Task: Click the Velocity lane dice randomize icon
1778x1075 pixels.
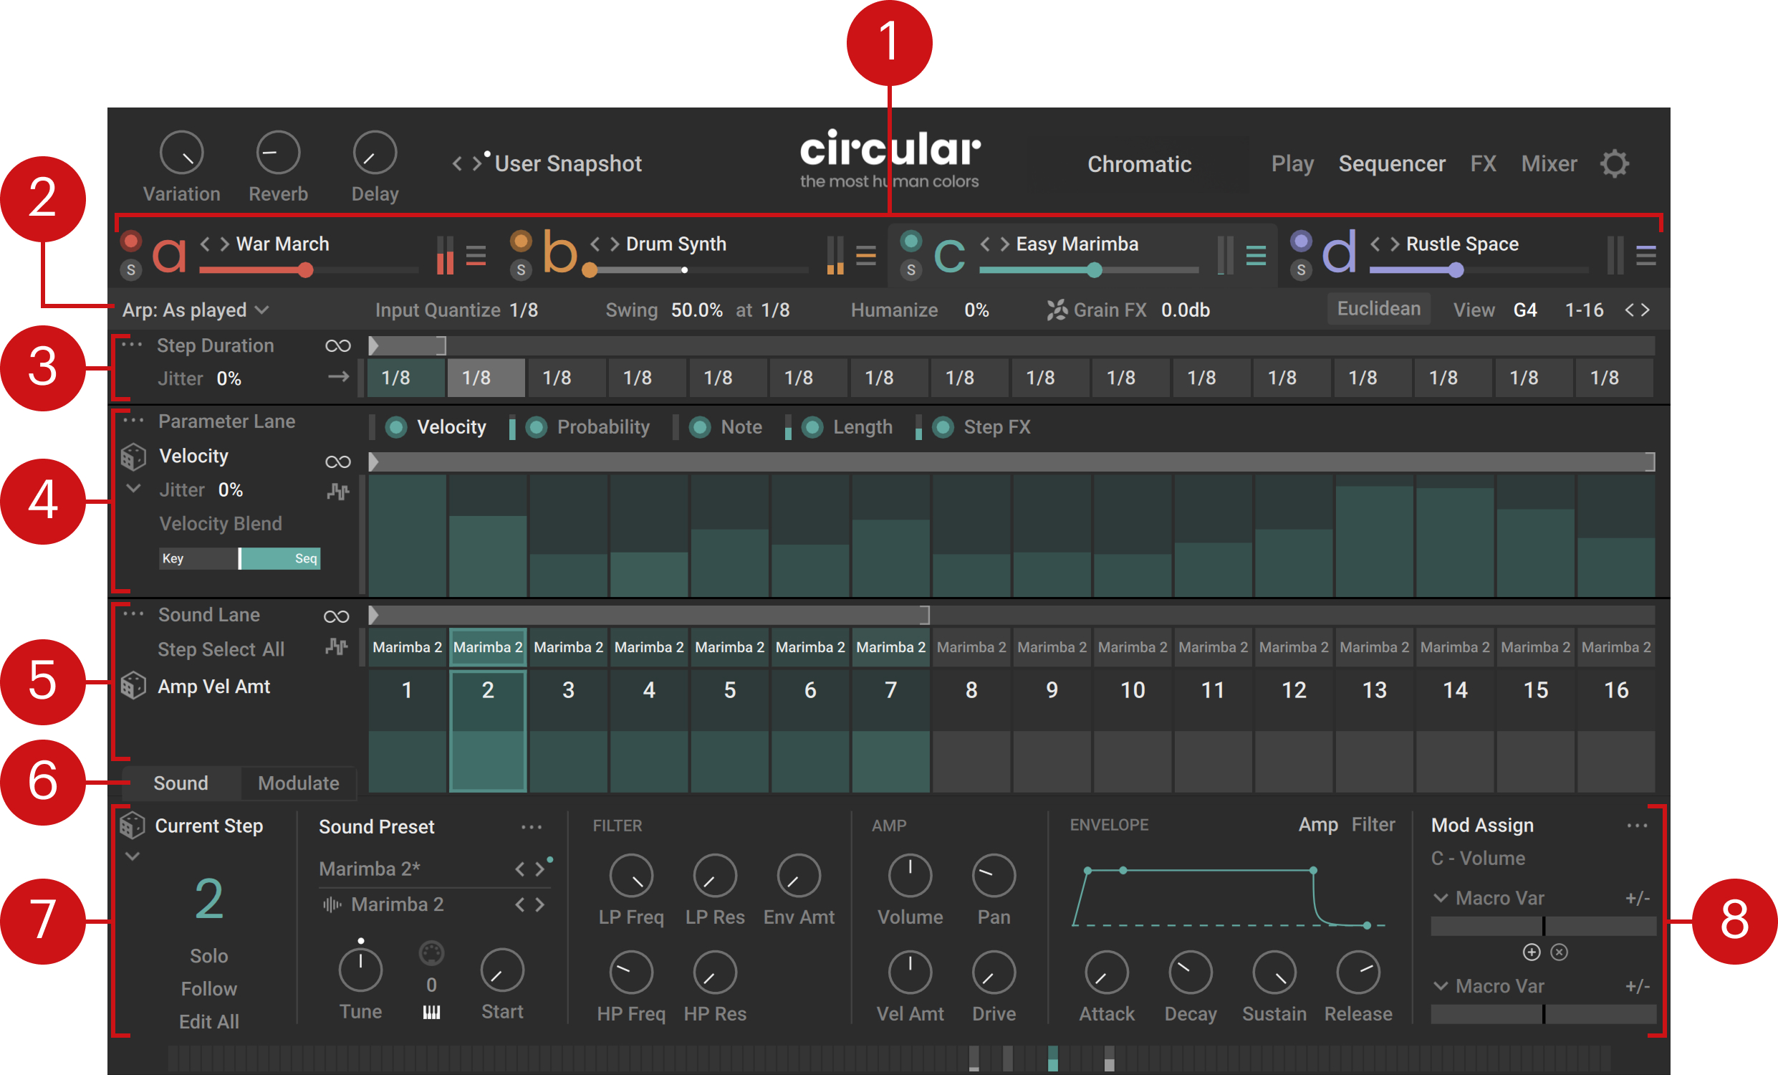Action: [133, 457]
